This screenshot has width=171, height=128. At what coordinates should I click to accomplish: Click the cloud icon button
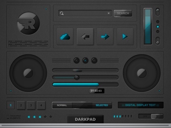coord(65,36)
